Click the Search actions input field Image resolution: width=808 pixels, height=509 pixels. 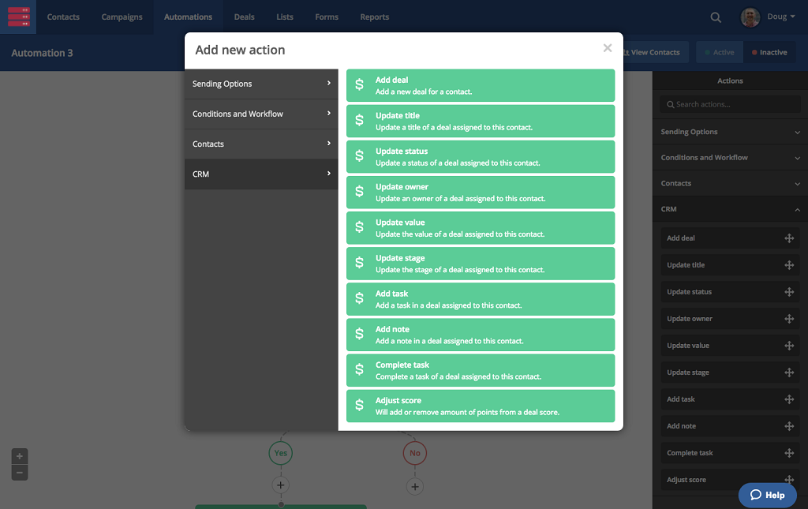(730, 104)
